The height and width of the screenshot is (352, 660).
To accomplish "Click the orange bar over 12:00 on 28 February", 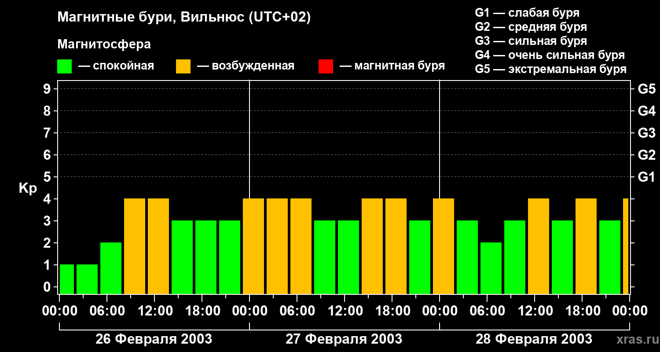I will coord(539,246).
